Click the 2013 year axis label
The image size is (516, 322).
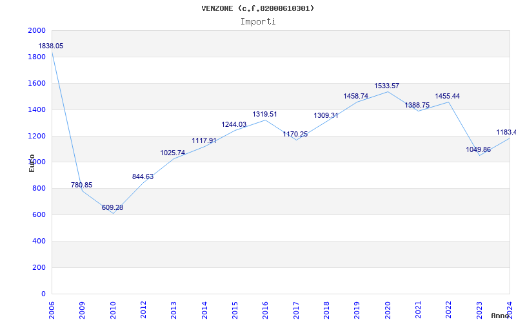pyautogui.click(x=174, y=310)
